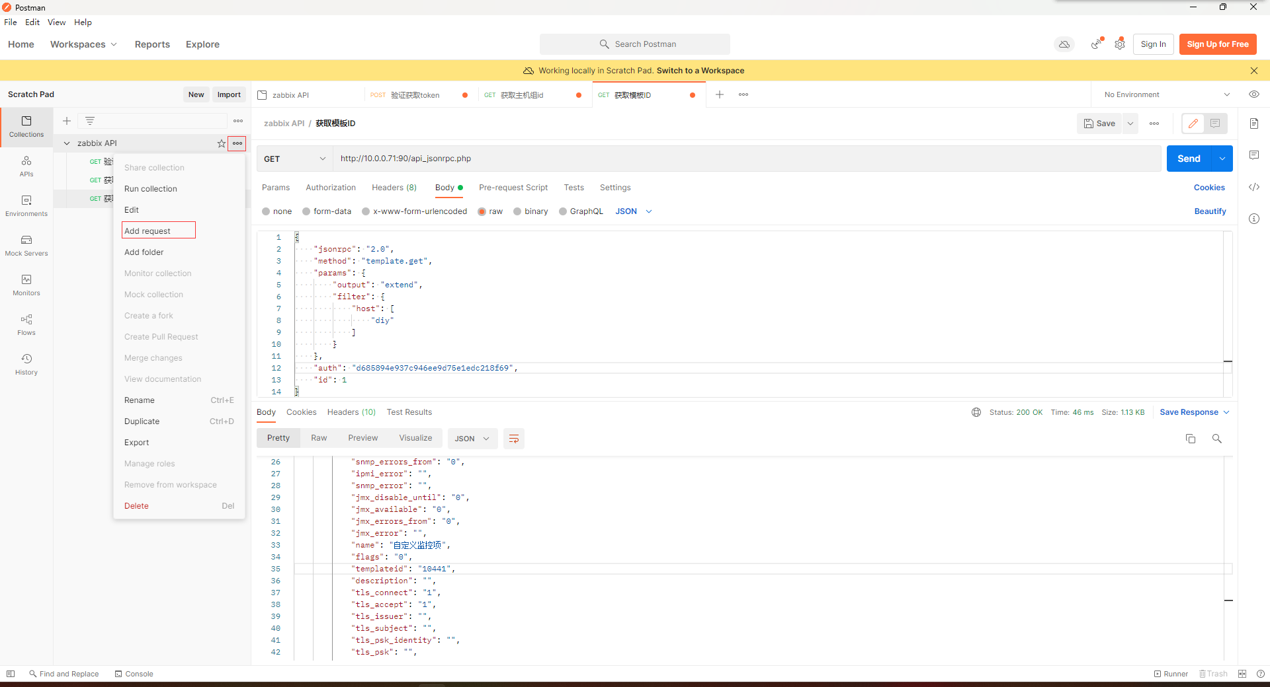This screenshot has width=1270, height=687.
Task: Click the satellite capture requests icon
Action: pos(1097,44)
